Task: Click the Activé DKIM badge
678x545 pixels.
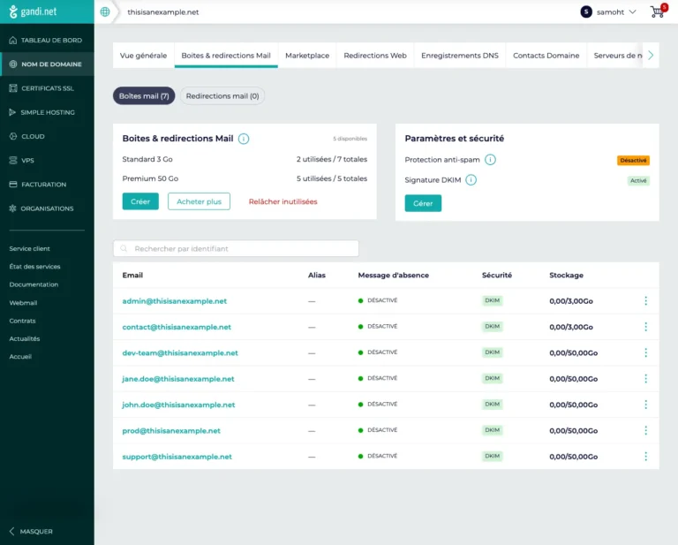Action: pos(638,181)
